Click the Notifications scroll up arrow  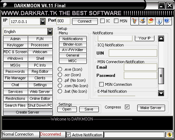(x=161, y=38)
